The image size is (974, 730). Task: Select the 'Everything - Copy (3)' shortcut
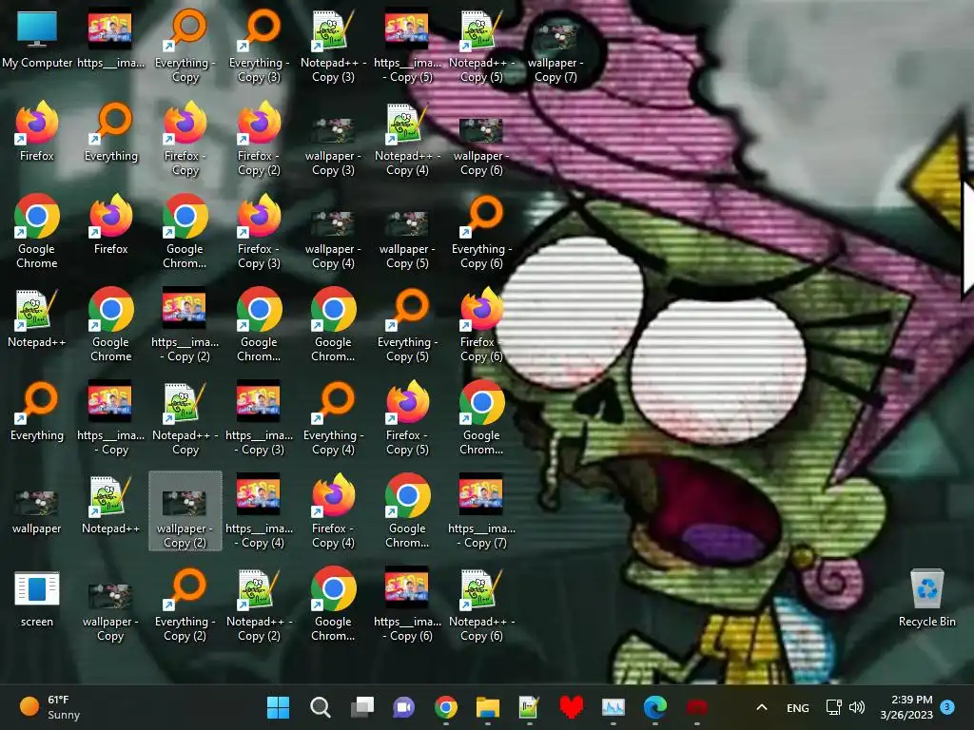coord(259,46)
